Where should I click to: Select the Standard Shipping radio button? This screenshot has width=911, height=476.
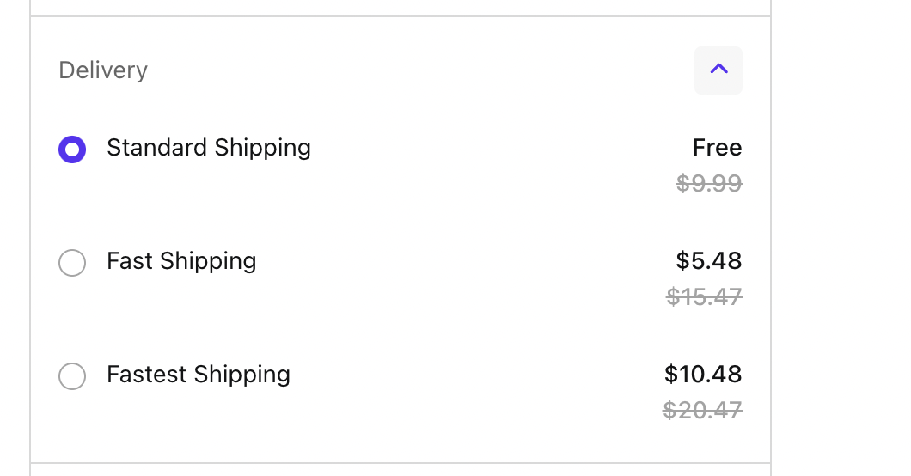click(x=72, y=150)
